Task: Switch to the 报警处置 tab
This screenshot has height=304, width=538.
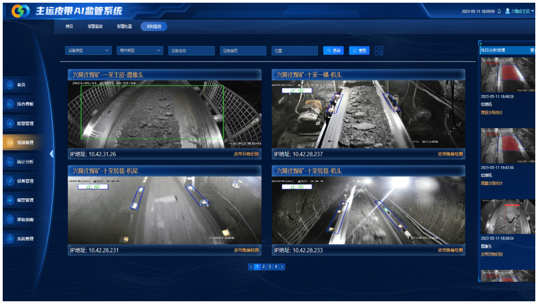Action: coord(124,26)
